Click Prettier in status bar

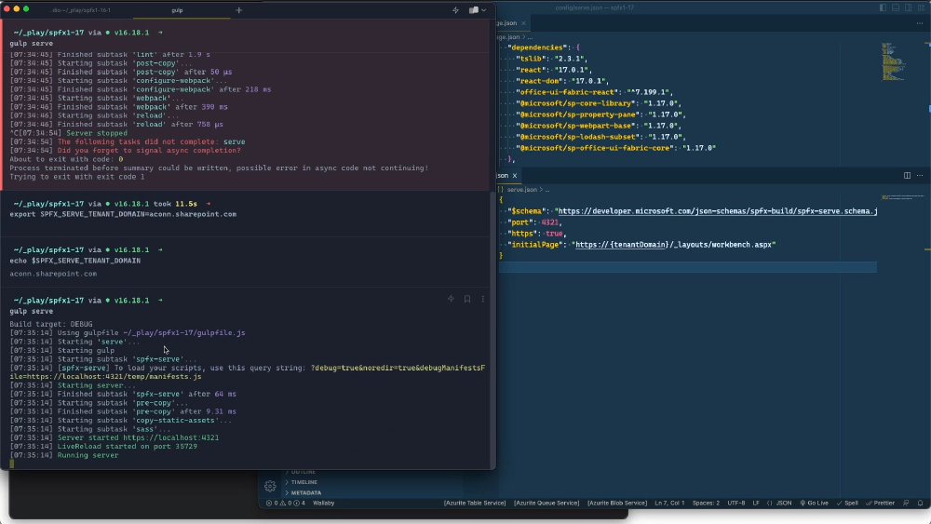[882, 503]
